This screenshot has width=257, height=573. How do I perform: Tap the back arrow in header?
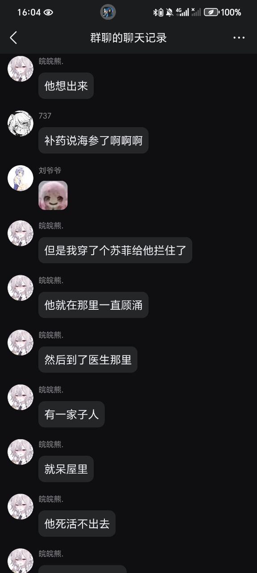[13, 38]
